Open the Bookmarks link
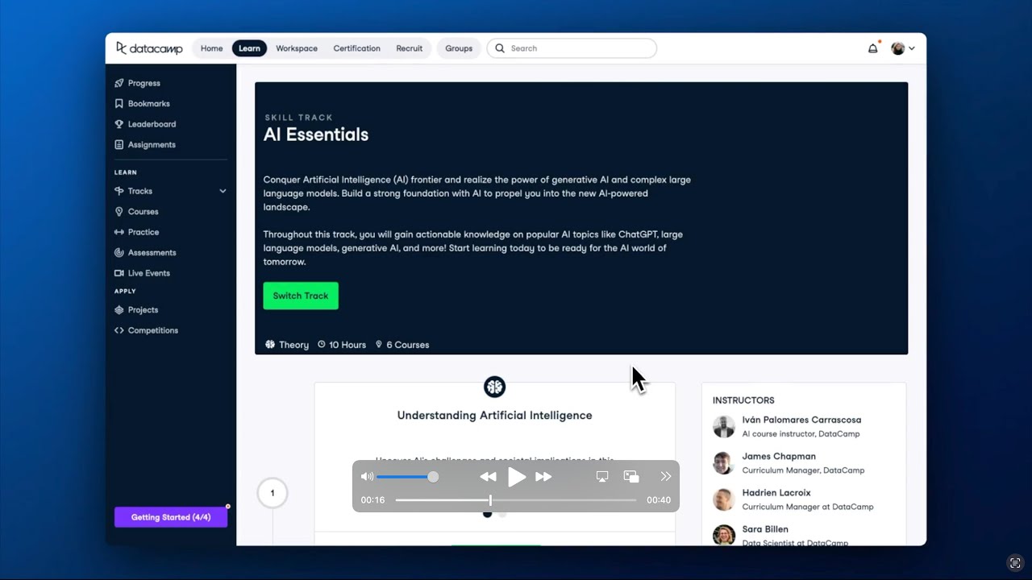Screen dimensions: 1032x580 (148, 103)
